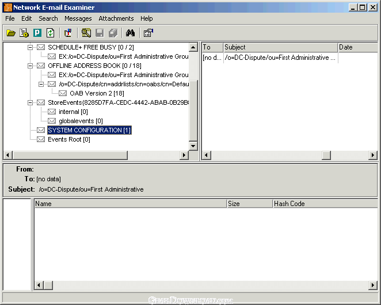Sort attachments by the Name column header
381x305 pixels.
(x=131, y=204)
